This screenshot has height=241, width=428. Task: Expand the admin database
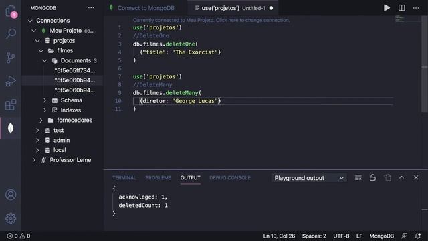37,140
